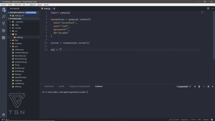Click the unsaved count badge in Editores Abiertos
This screenshot has width=215, height=121.
(x=31, y=12)
